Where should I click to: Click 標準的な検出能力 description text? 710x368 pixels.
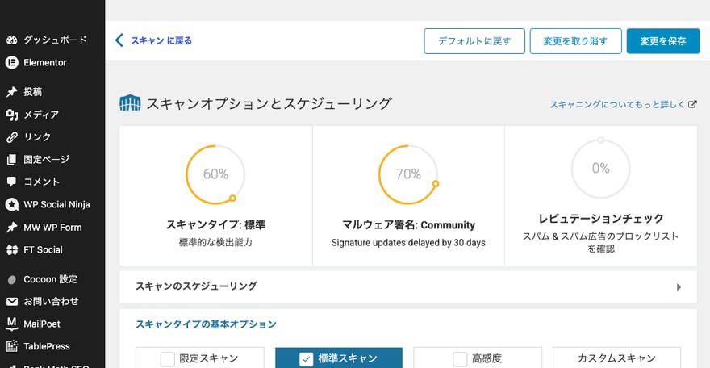215,243
